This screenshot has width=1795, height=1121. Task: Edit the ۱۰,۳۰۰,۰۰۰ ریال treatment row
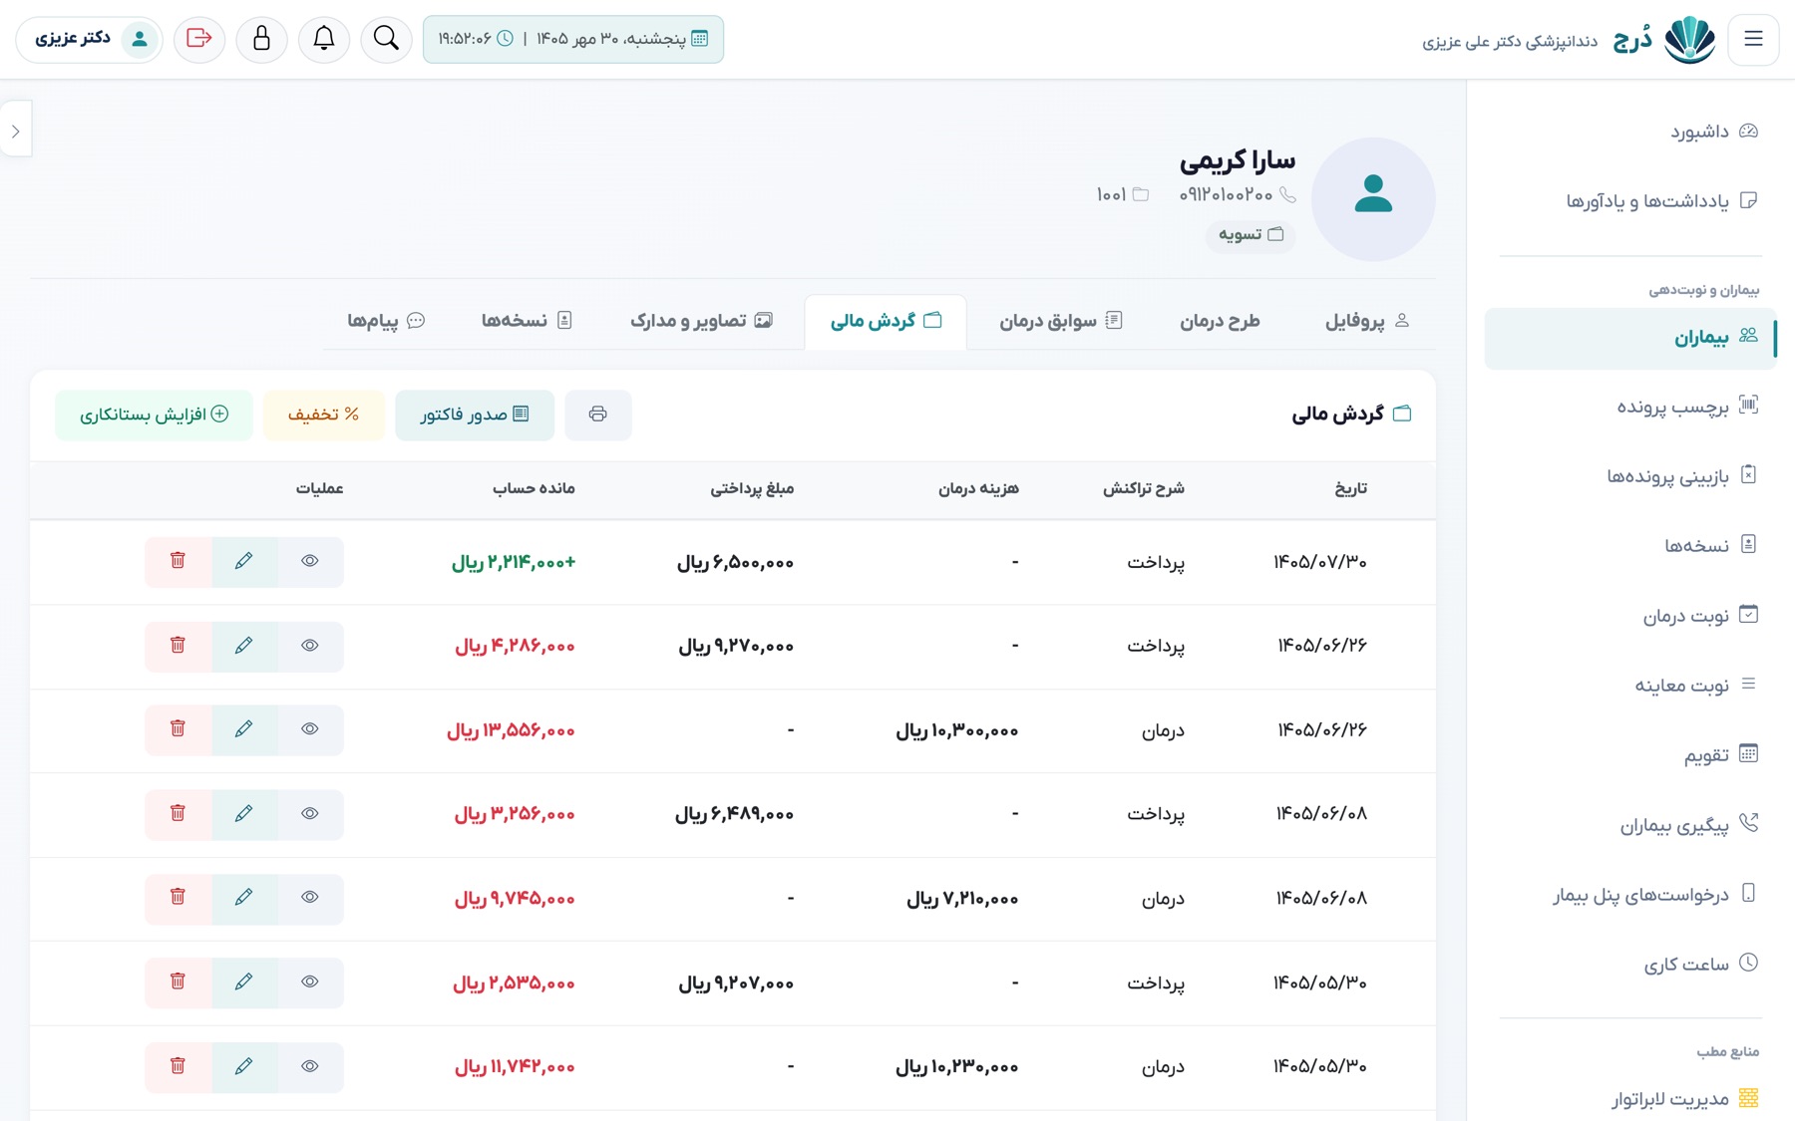(x=244, y=729)
